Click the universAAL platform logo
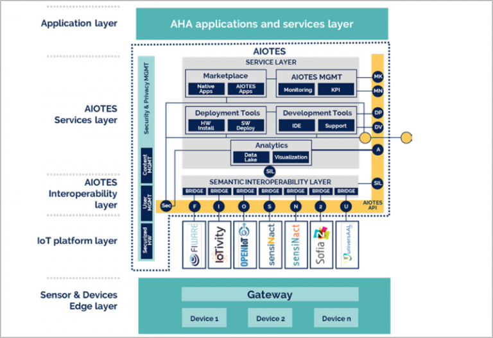This screenshot has width=493, height=338. (x=347, y=244)
